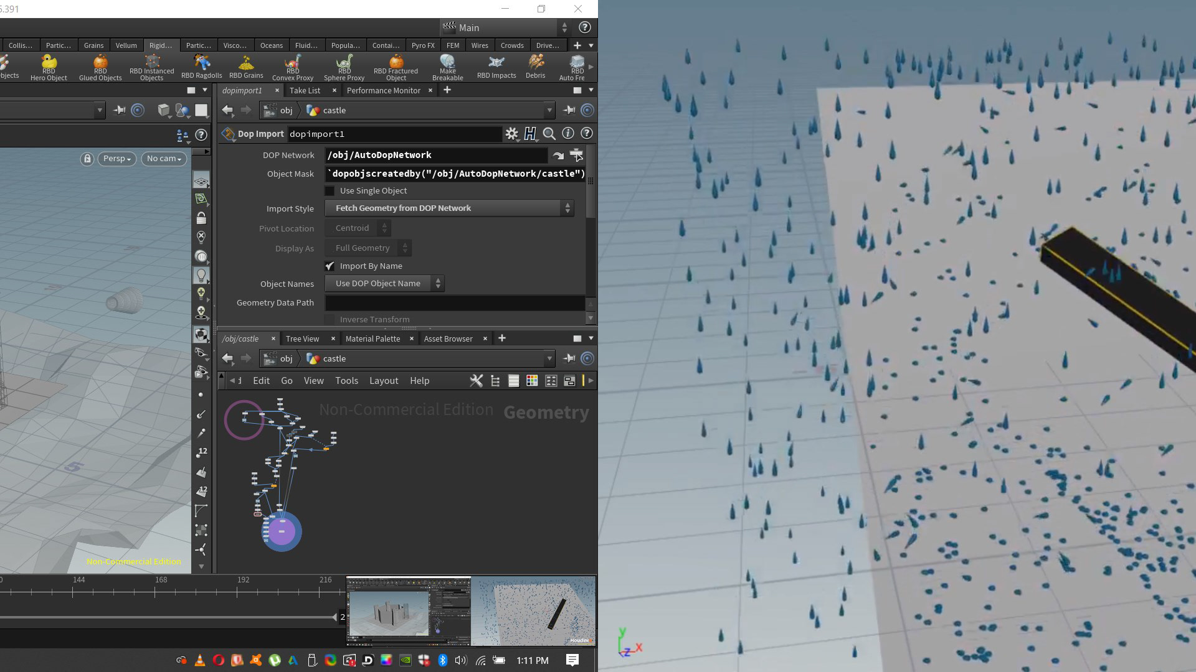Click the timeline frame slider handle

[336, 617]
